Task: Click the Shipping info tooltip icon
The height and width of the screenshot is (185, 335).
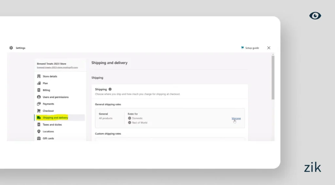Action: pyautogui.click(x=110, y=89)
